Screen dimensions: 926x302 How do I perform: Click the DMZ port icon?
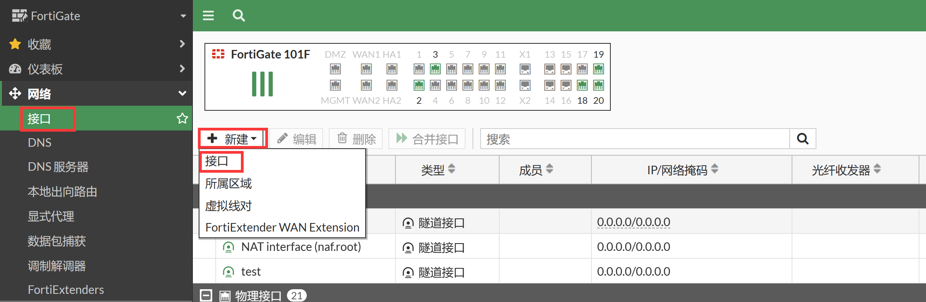335,69
